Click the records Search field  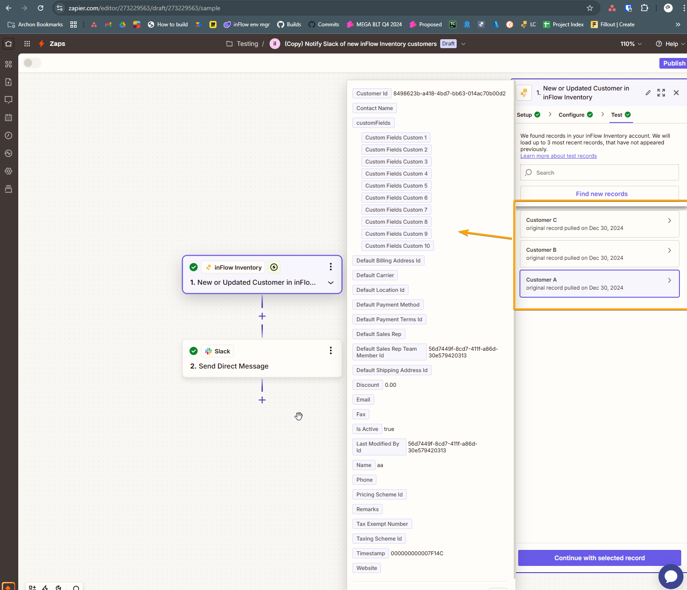tap(600, 172)
